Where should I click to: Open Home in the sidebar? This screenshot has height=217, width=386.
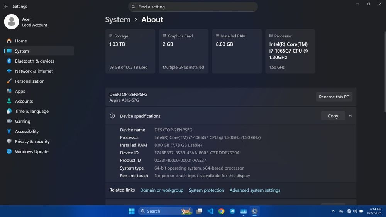pyautogui.click(x=39, y=41)
